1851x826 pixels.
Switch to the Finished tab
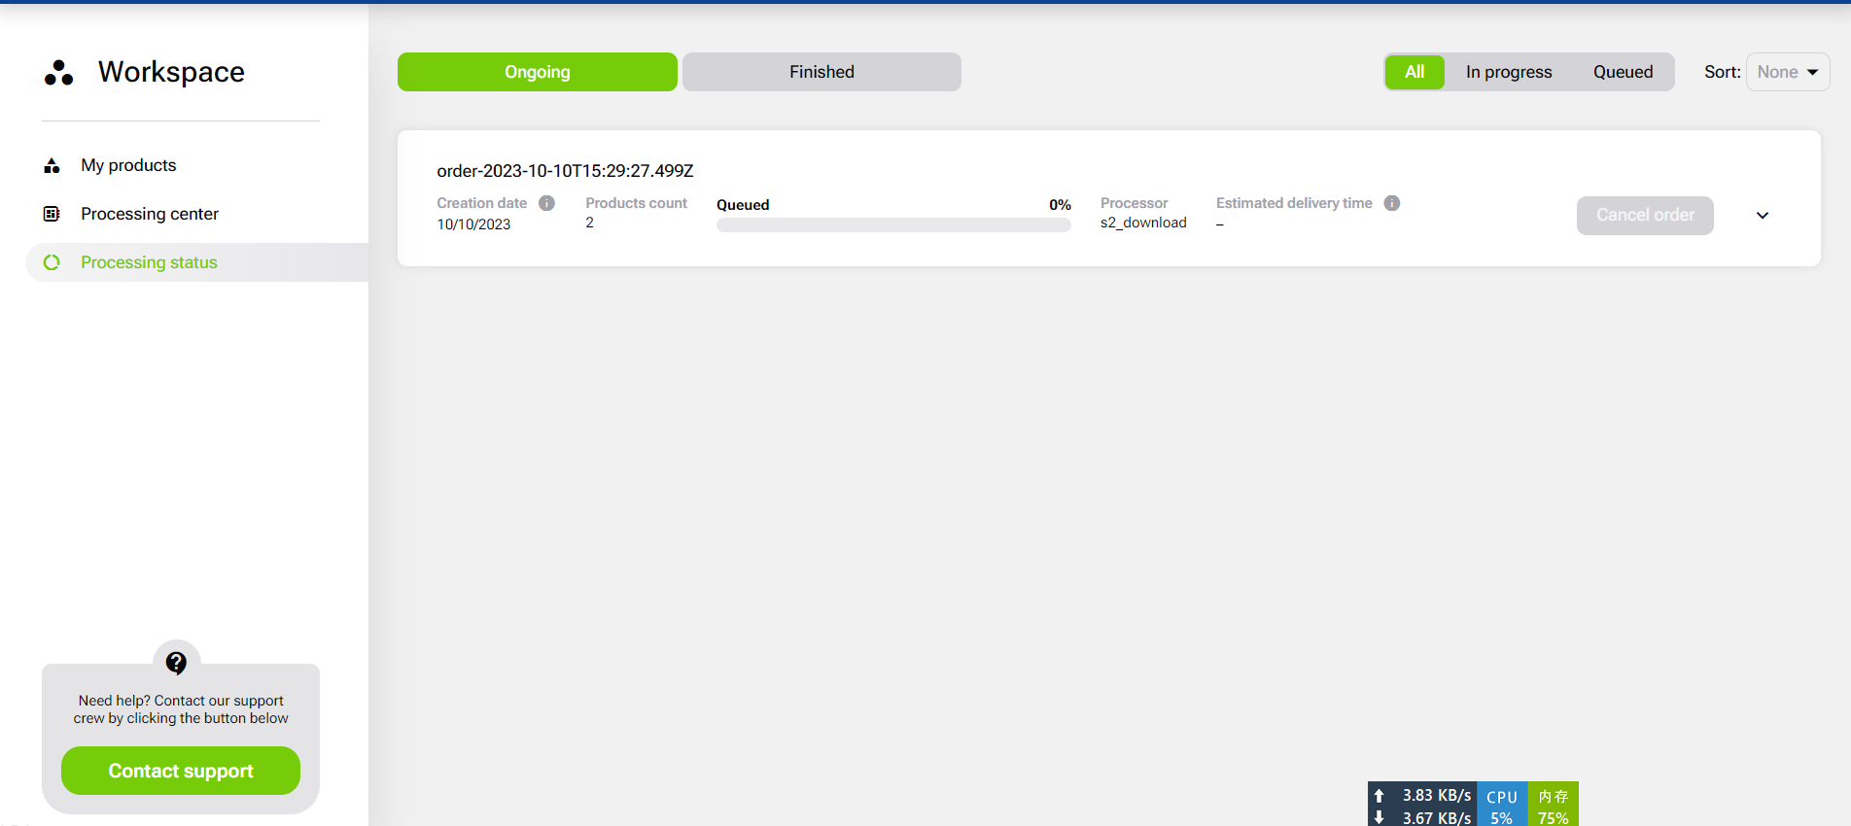point(821,72)
